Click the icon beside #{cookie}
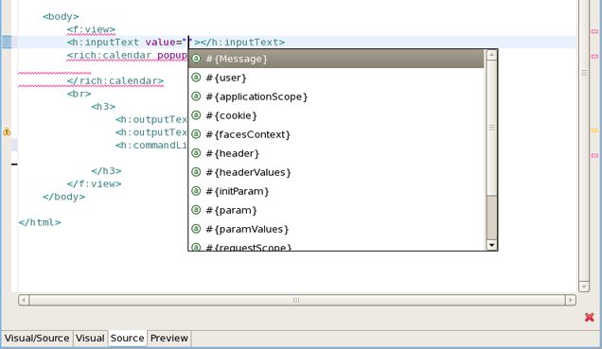The image size is (602, 349). [196, 115]
